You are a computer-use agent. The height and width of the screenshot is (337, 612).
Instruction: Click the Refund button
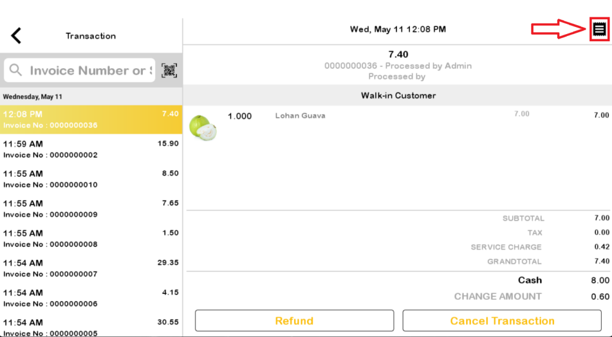click(x=294, y=321)
